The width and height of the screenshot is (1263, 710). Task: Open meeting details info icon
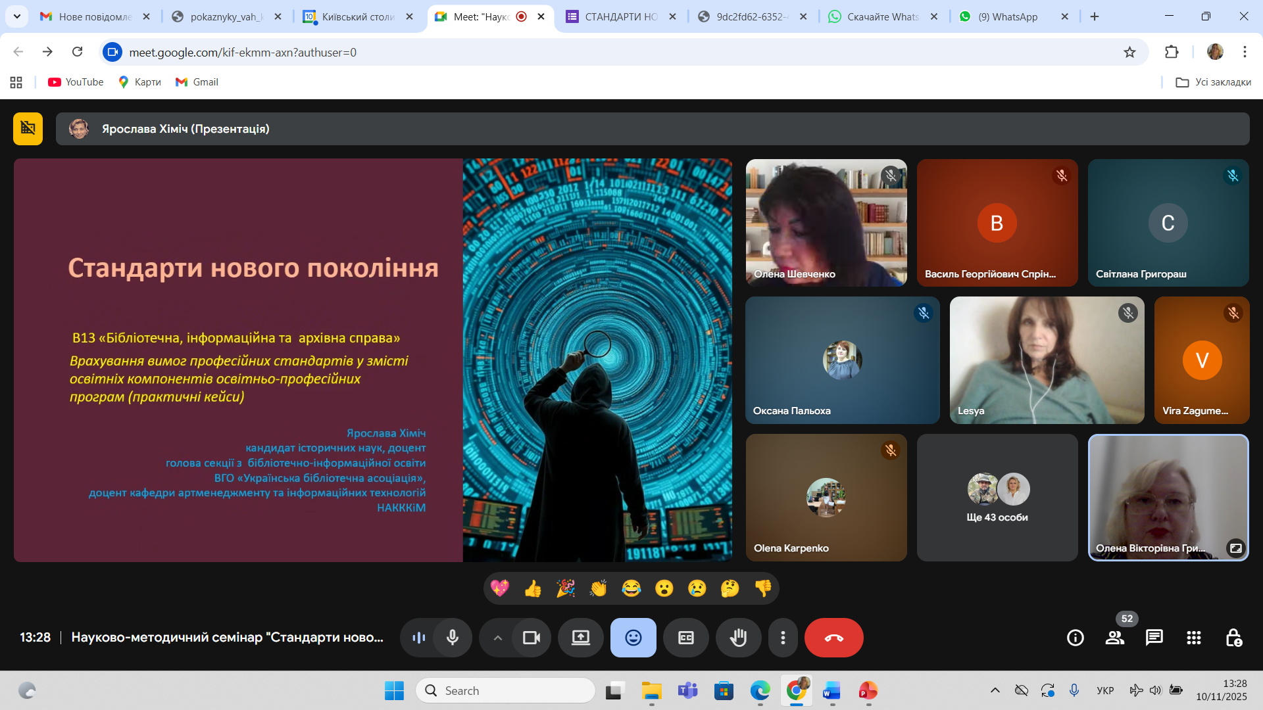point(1075,638)
